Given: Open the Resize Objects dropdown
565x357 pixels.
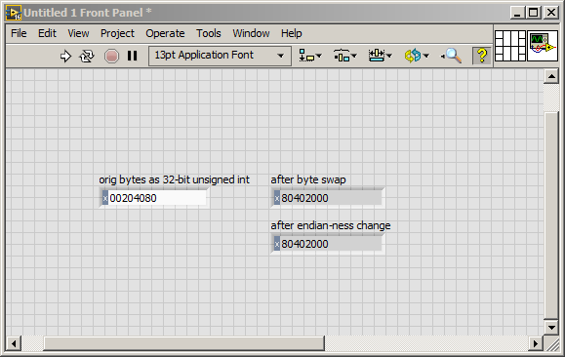Looking at the screenshot, I should pyautogui.click(x=380, y=56).
